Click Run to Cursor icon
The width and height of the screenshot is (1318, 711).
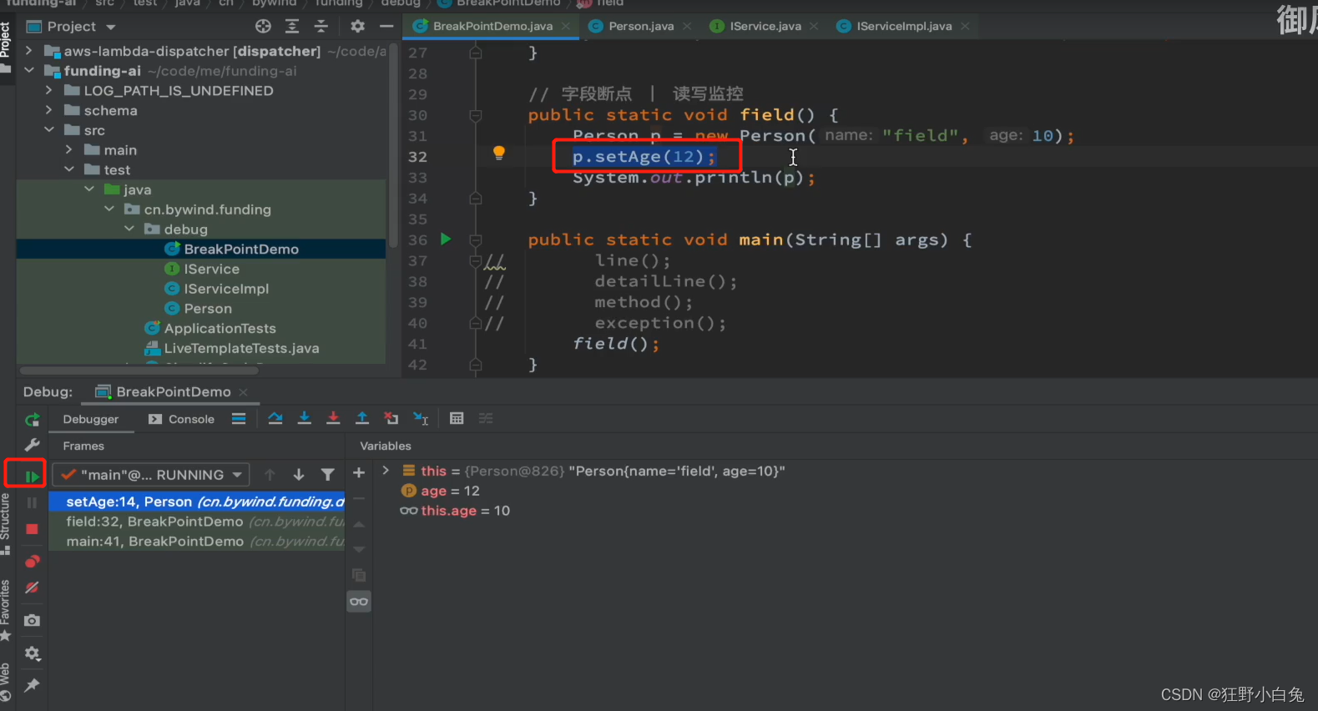pos(421,418)
